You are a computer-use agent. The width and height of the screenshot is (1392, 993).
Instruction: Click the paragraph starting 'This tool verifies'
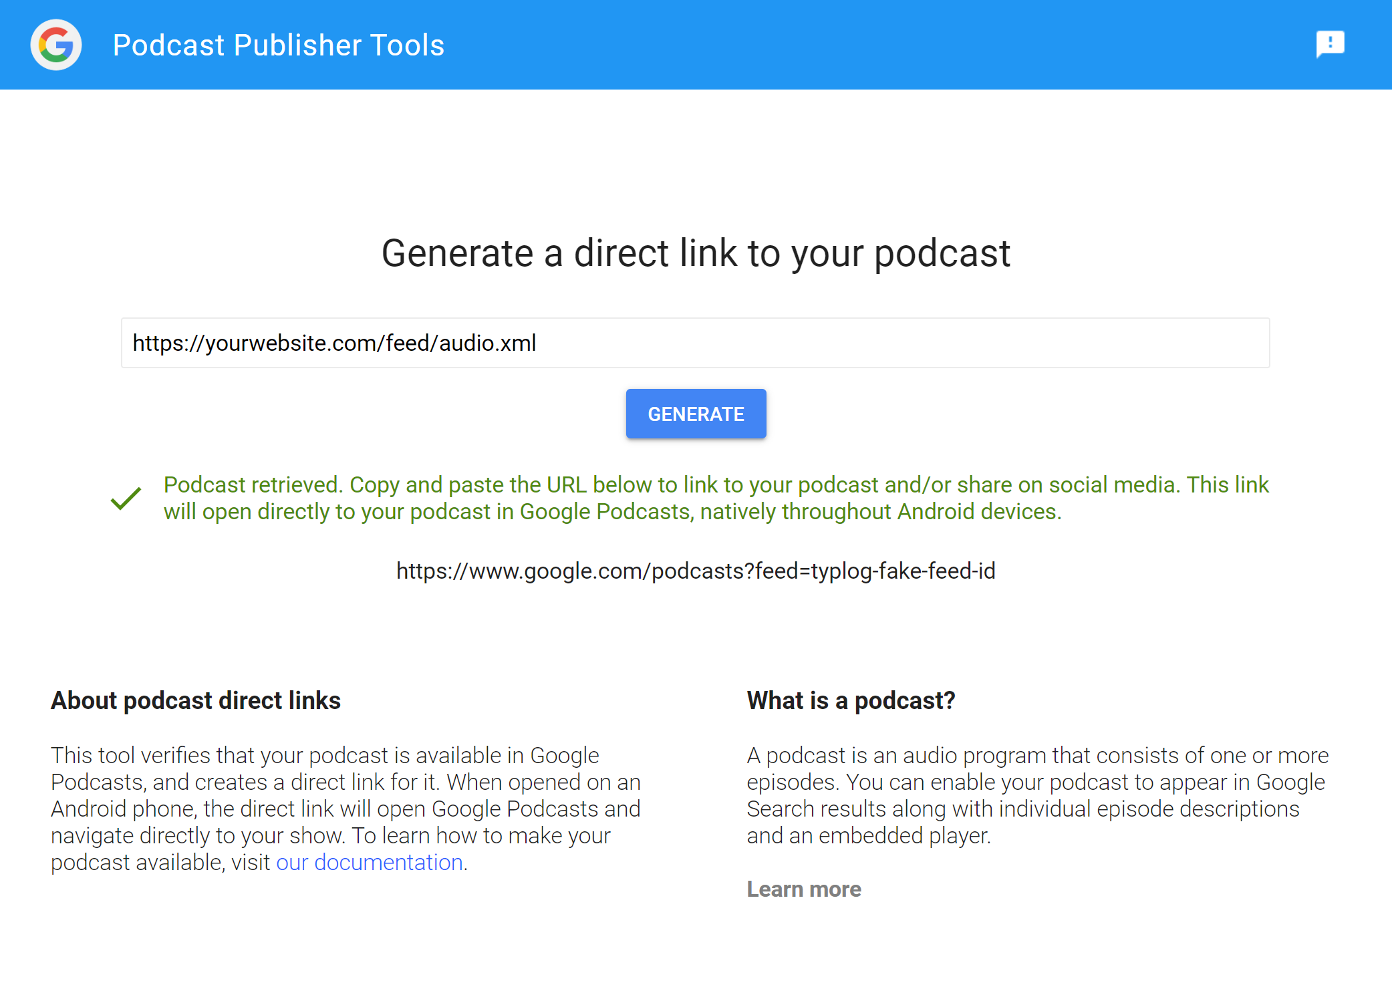pos(345,809)
